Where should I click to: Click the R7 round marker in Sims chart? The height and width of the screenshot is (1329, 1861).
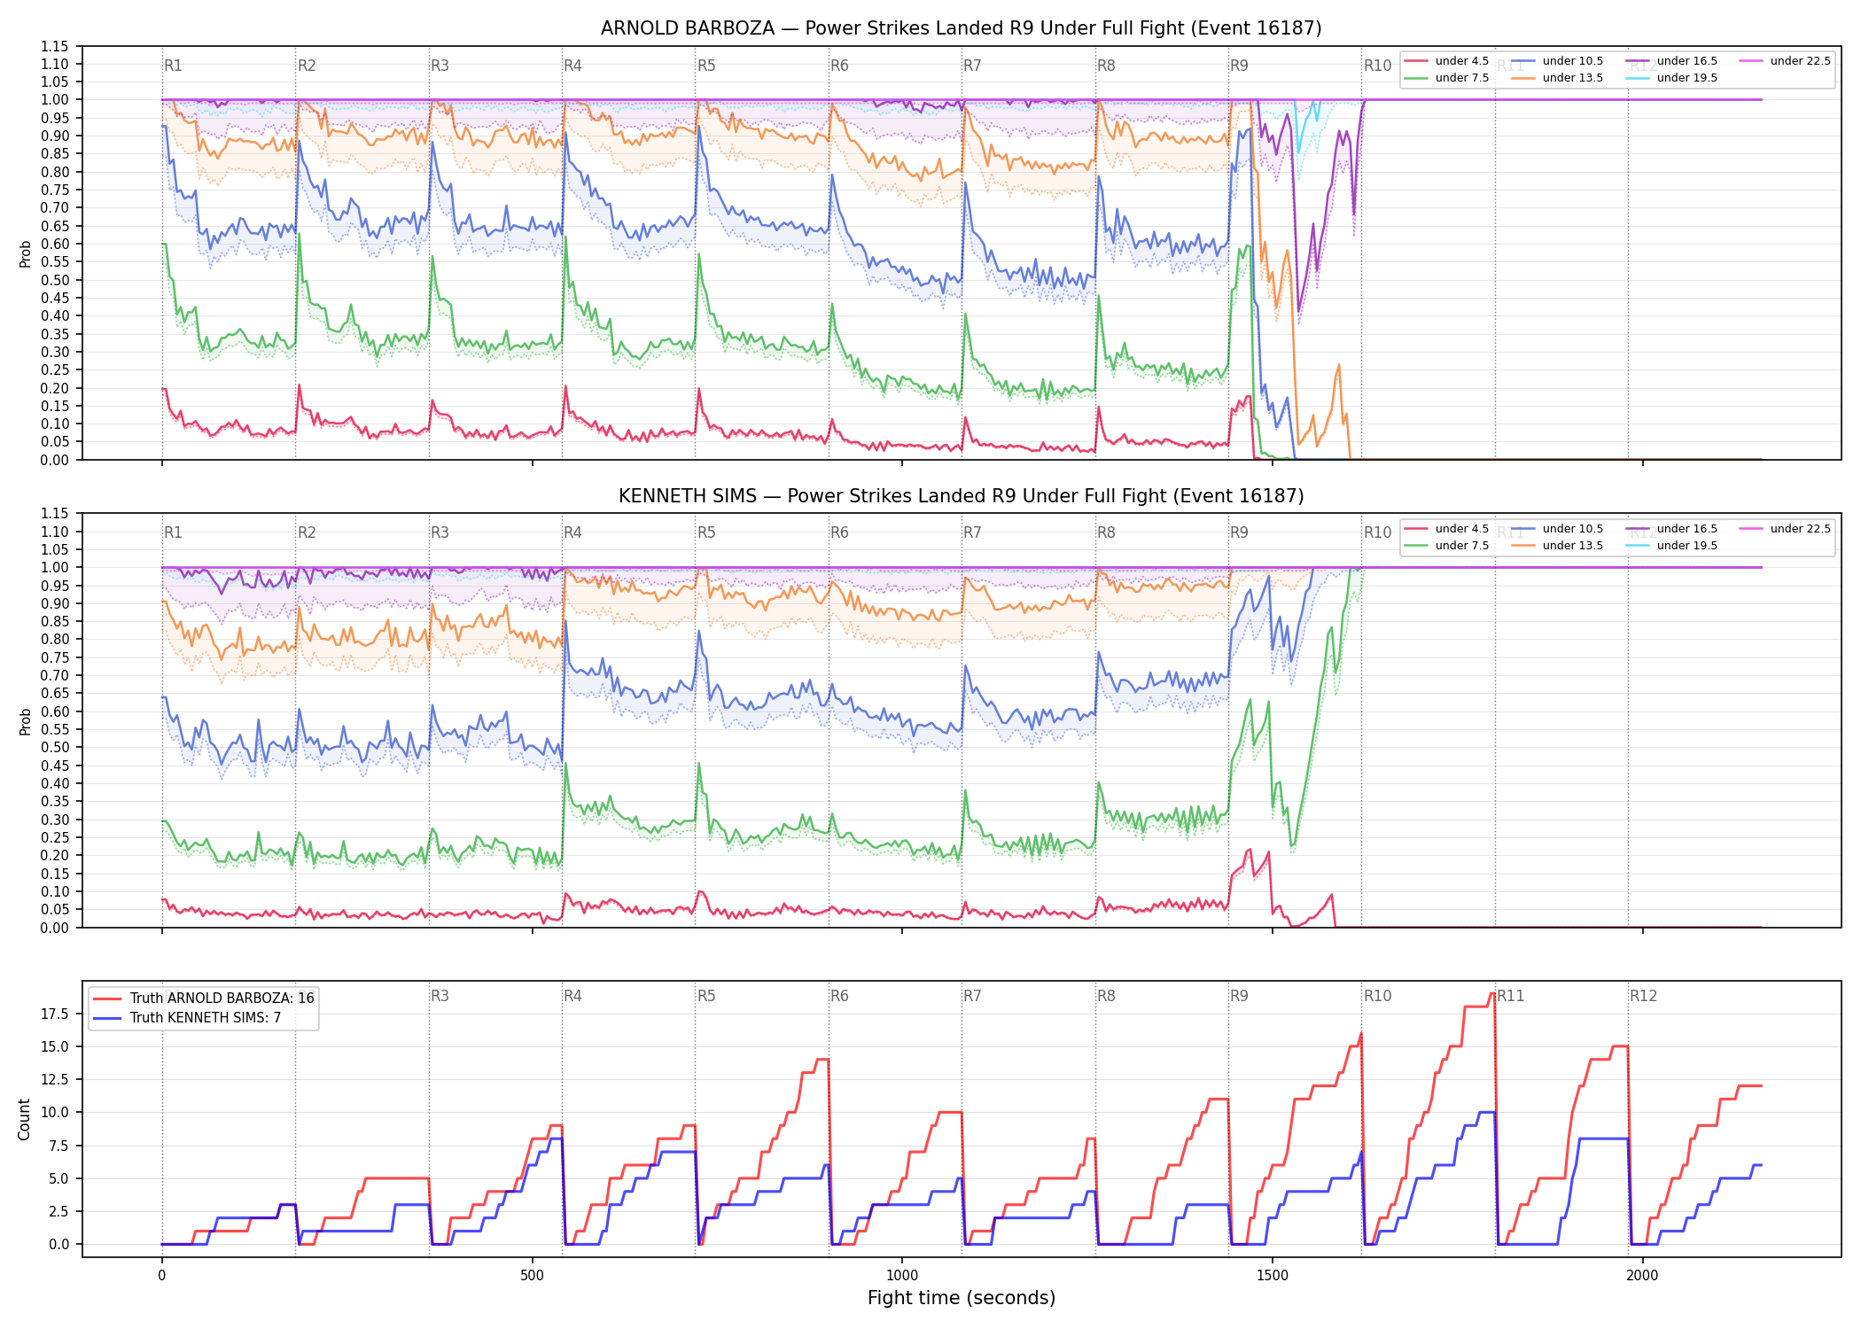coord(972,532)
